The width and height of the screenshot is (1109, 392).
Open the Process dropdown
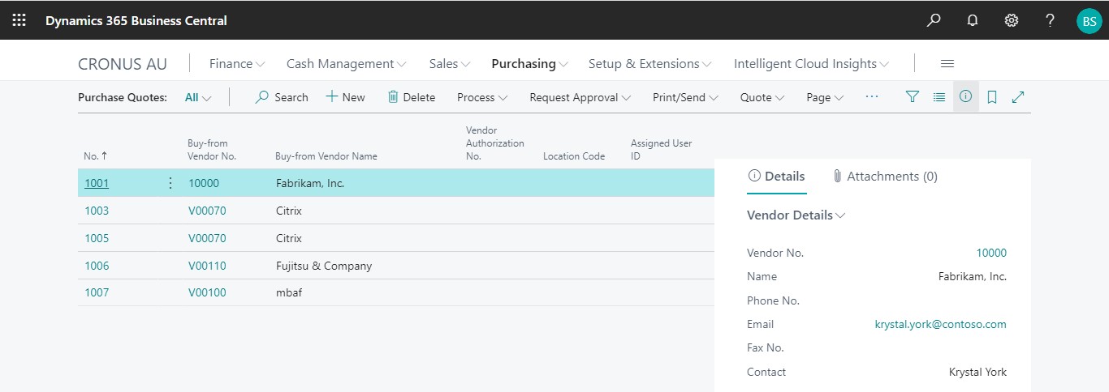(x=482, y=97)
